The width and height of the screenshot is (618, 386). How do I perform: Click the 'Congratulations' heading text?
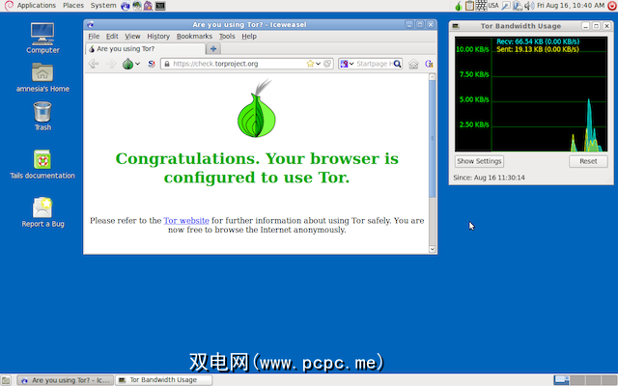(257, 168)
